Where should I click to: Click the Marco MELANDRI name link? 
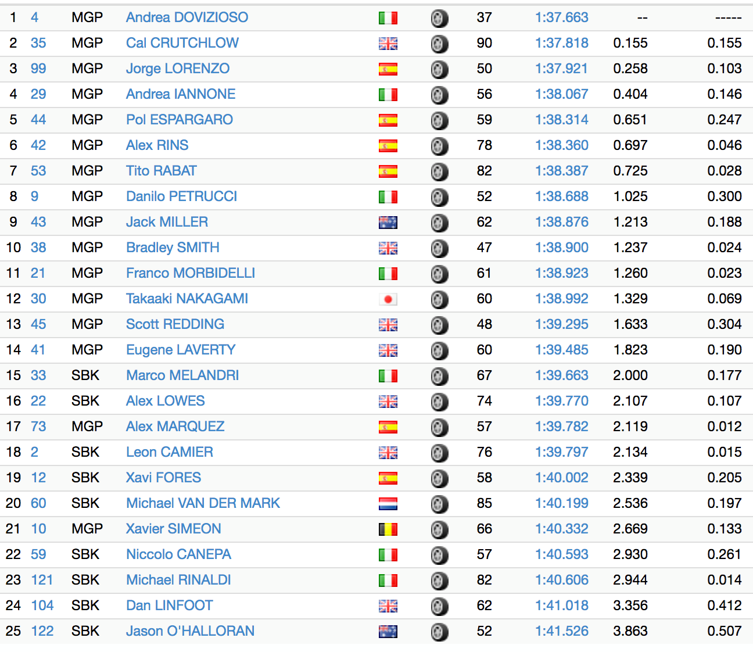[182, 375]
